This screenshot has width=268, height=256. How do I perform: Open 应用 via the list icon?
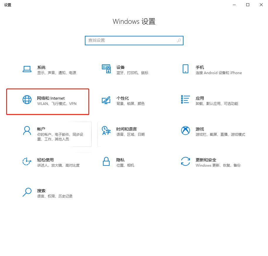click(x=186, y=100)
